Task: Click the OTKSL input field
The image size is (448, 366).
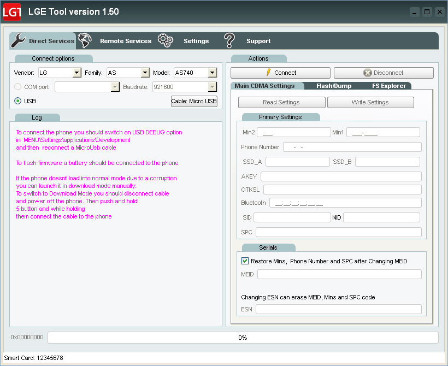Action: coord(343,190)
